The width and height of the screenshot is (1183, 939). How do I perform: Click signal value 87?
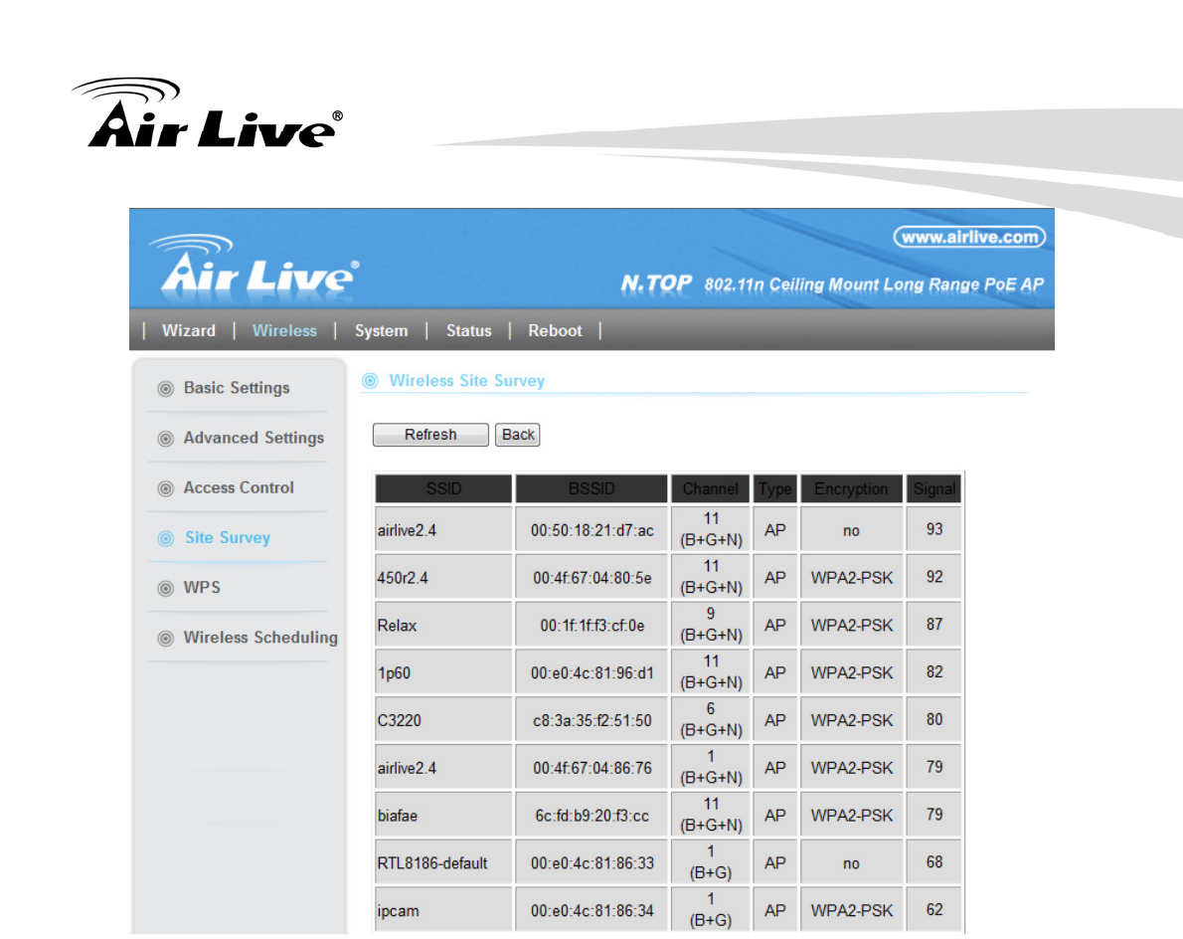pyautogui.click(x=934, y=625)
